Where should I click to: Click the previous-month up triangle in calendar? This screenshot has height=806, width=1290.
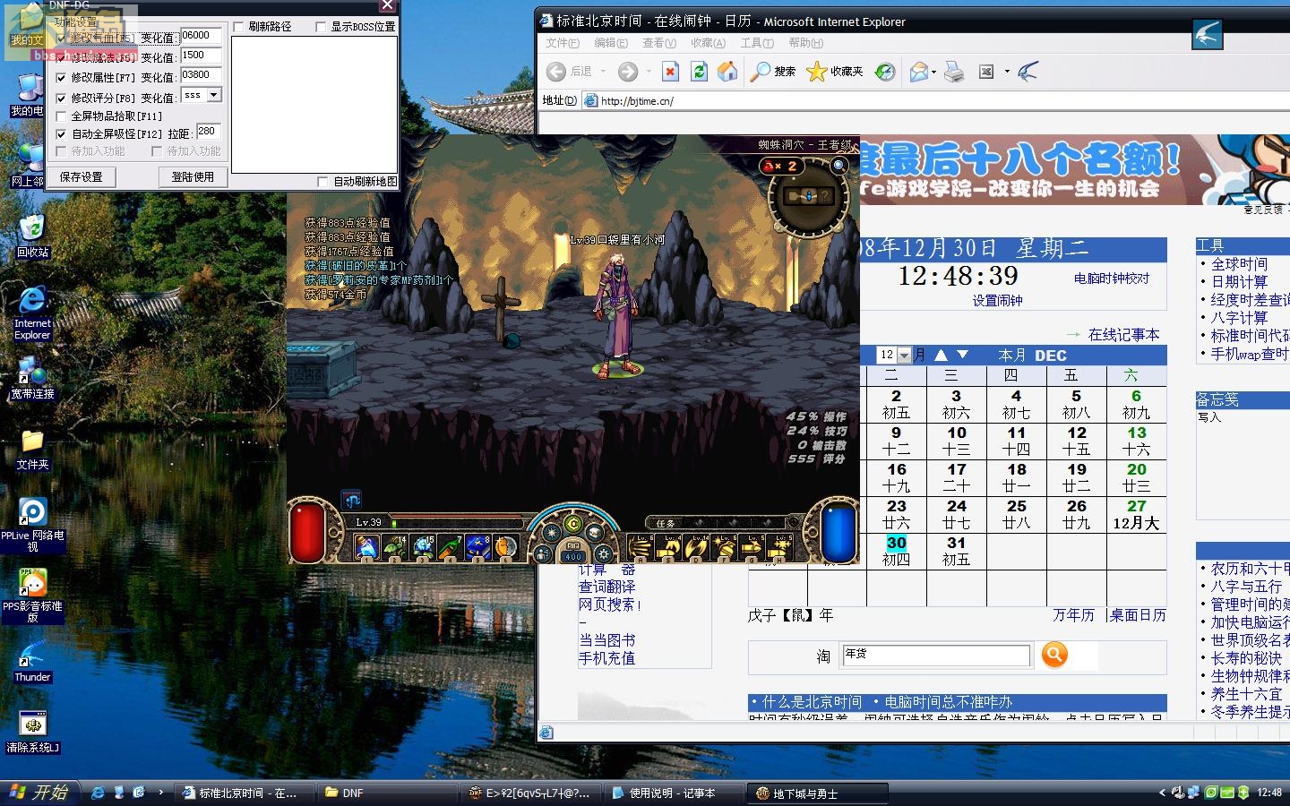pyautogui.click(x=941, y=355)
